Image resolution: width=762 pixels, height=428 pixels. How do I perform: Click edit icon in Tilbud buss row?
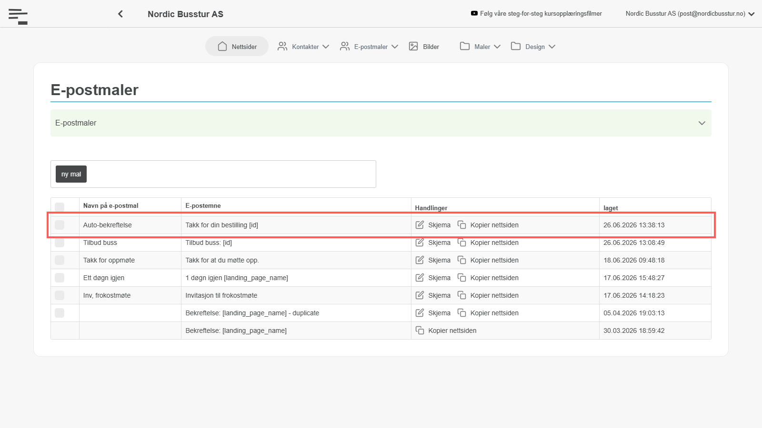(x=420, y=243)
